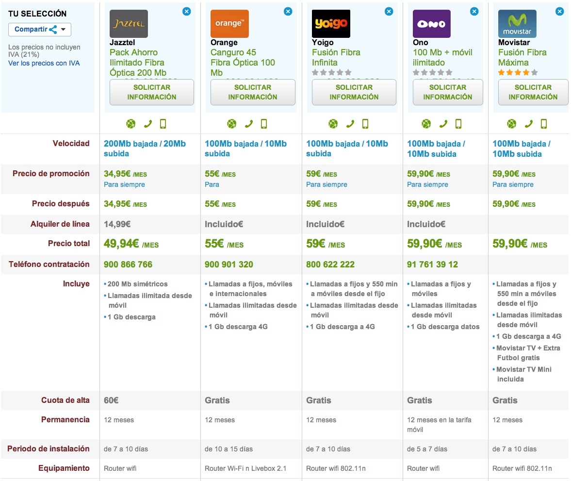
Task: Click Ono install period 'de 5 a 7 días'
Action: click(x=427, y=449)
